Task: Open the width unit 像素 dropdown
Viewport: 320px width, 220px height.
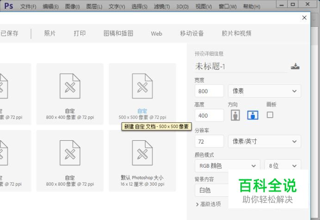Action: (x=265, y=91)
